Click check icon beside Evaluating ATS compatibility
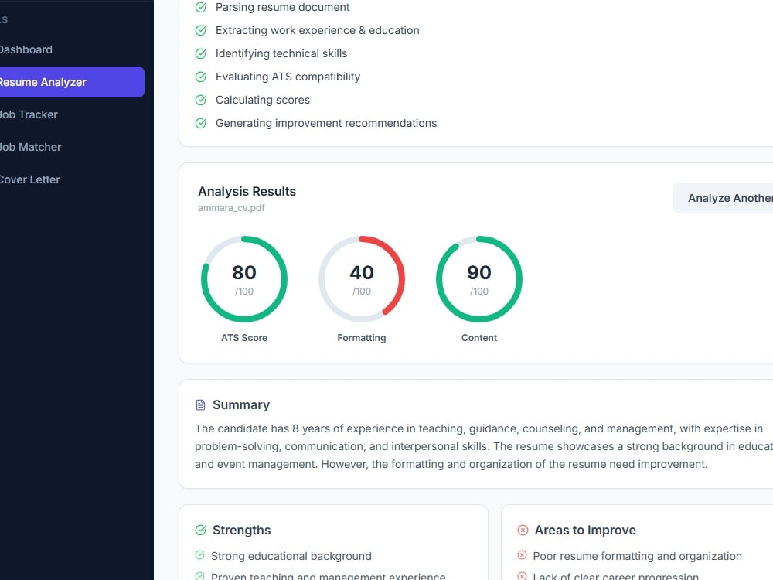This screenshot has width=773, height=580. [x=201, y=77]
